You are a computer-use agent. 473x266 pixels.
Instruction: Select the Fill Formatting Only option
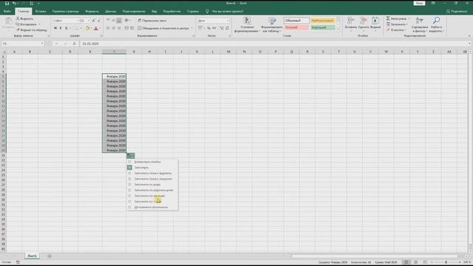153,174
